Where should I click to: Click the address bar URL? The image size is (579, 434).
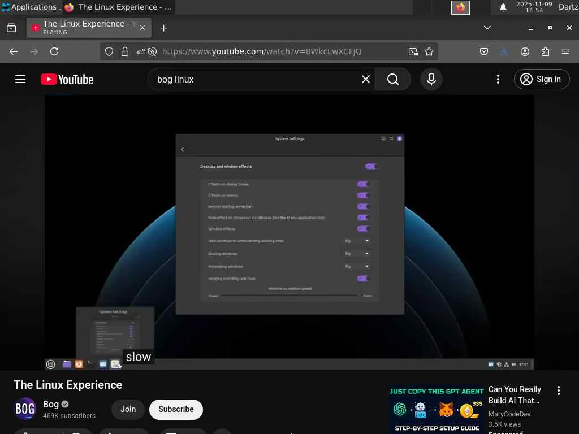262,51
